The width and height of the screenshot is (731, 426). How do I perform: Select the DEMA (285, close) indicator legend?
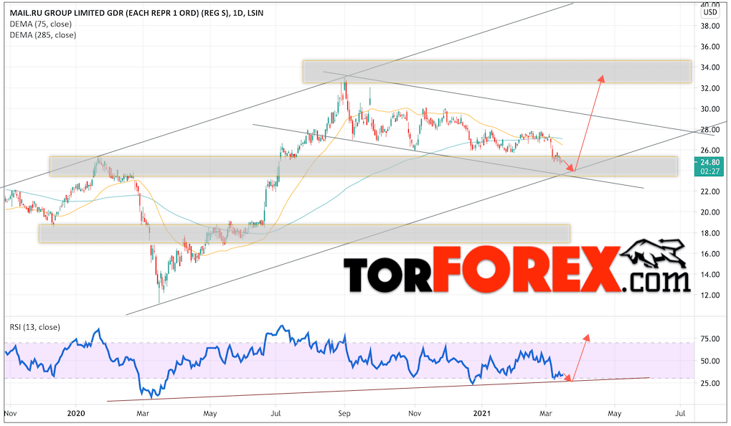[x=43, y=35]
